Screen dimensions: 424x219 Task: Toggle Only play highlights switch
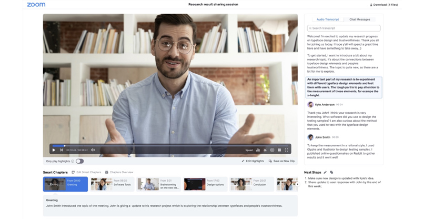79,161
